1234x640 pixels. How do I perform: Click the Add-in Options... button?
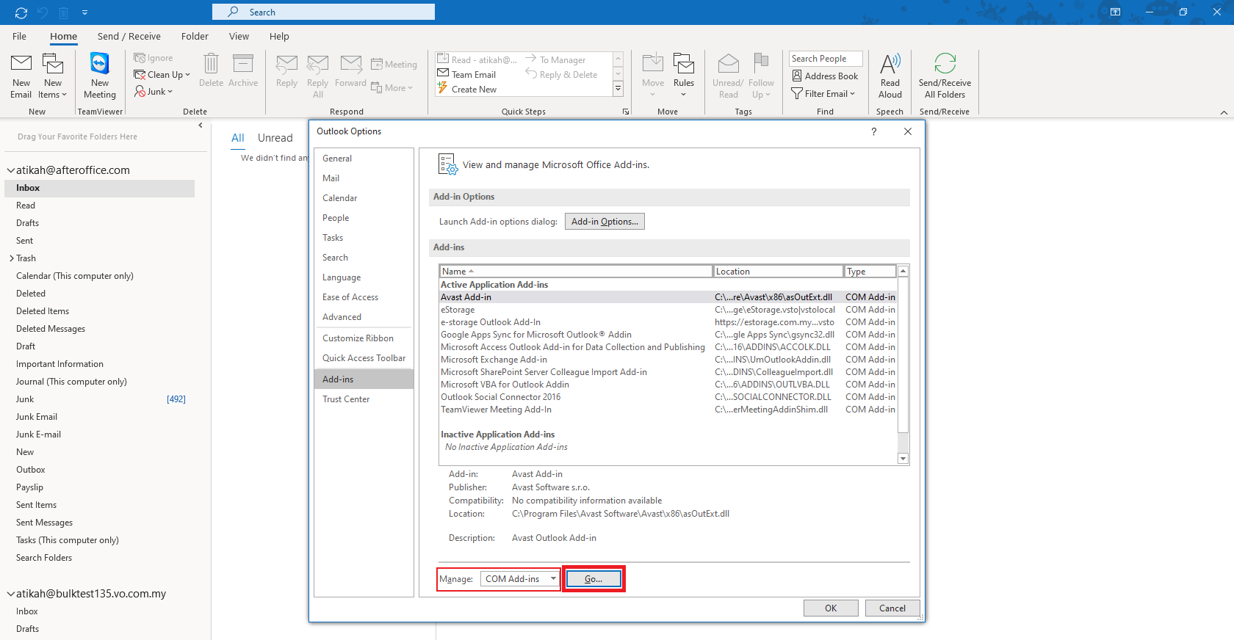pos(605,222)
